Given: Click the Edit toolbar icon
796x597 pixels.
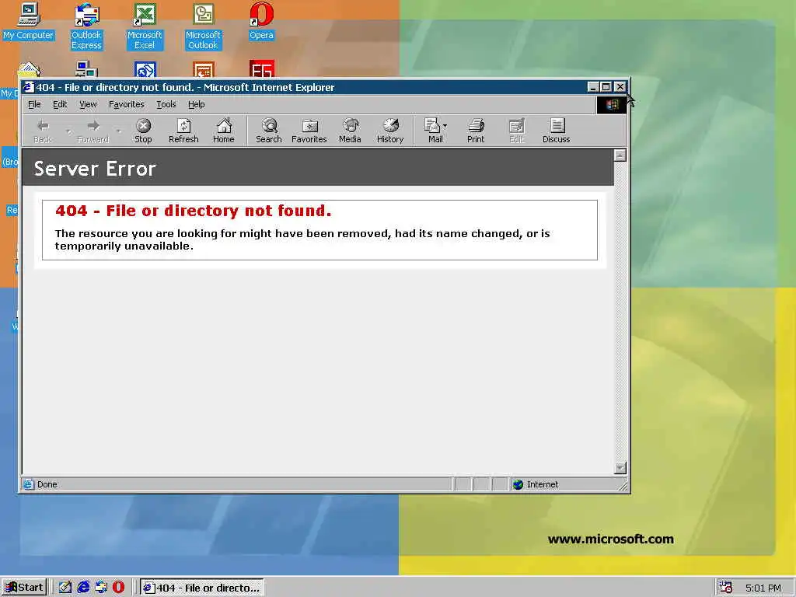Looking at the screenshot, I should 516,131.
